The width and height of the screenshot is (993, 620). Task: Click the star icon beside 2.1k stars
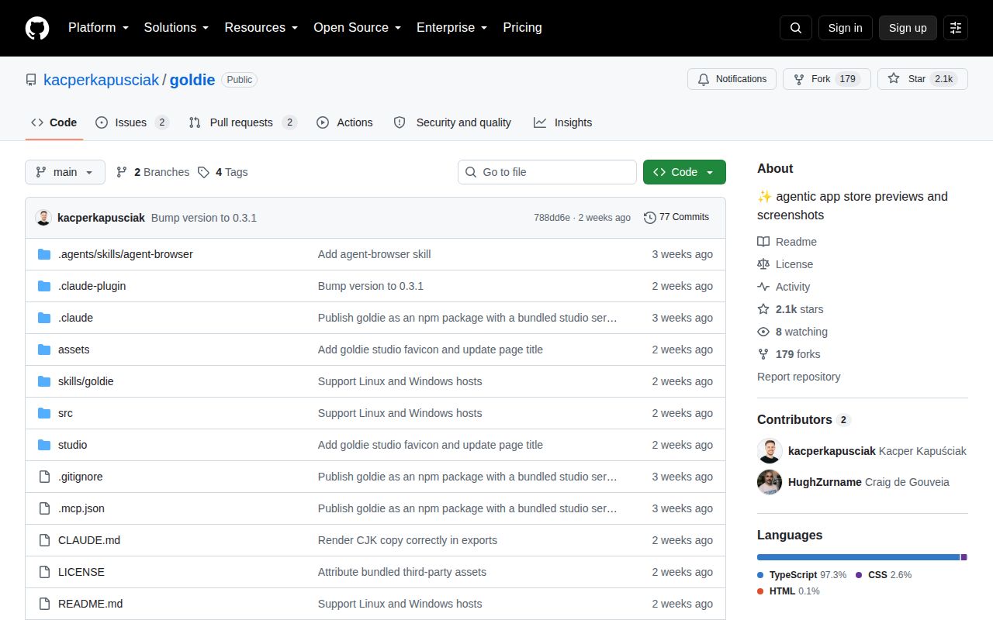763,309
